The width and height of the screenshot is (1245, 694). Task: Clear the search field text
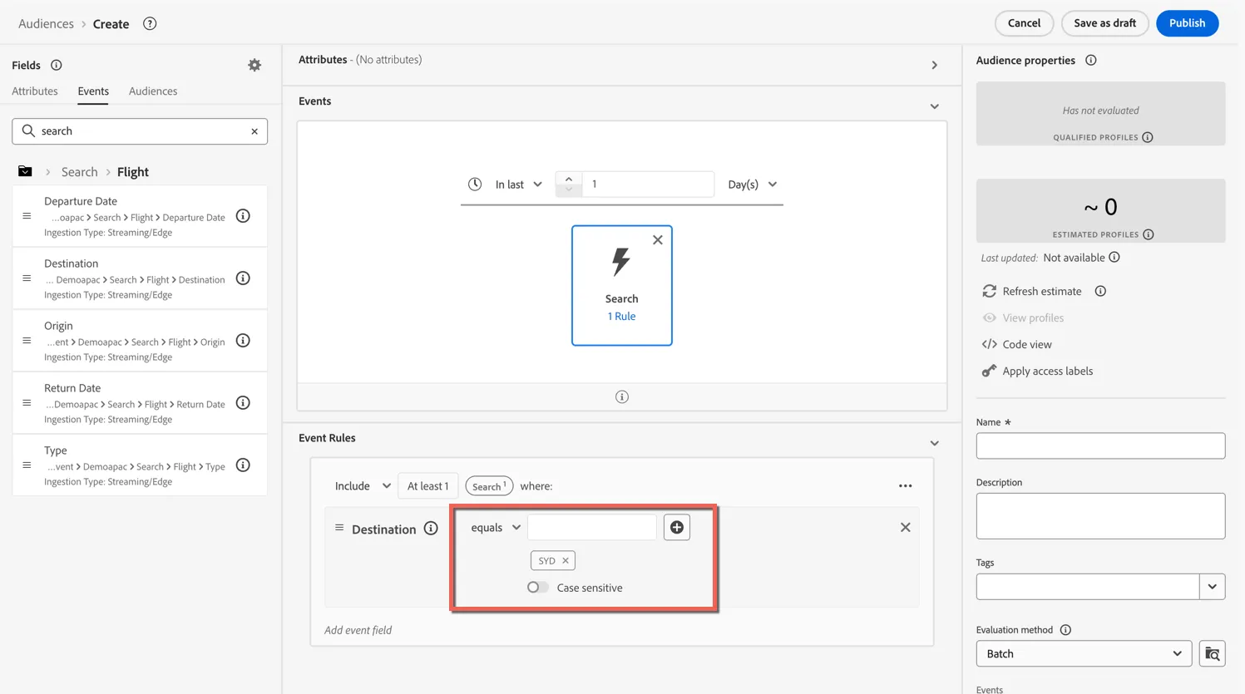(x=254, y=131)
